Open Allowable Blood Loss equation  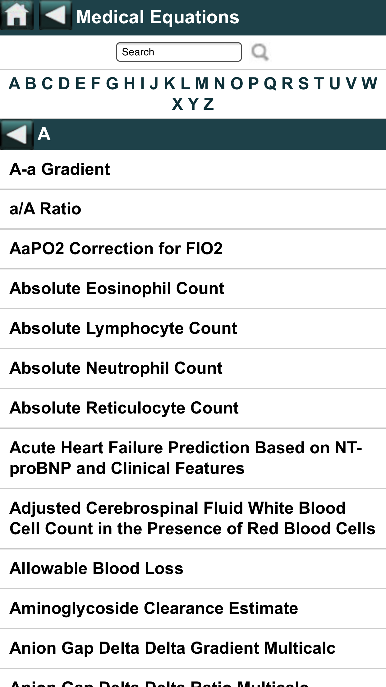[96, 568]
